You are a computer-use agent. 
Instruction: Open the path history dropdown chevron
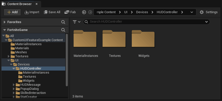click(192, 12)
